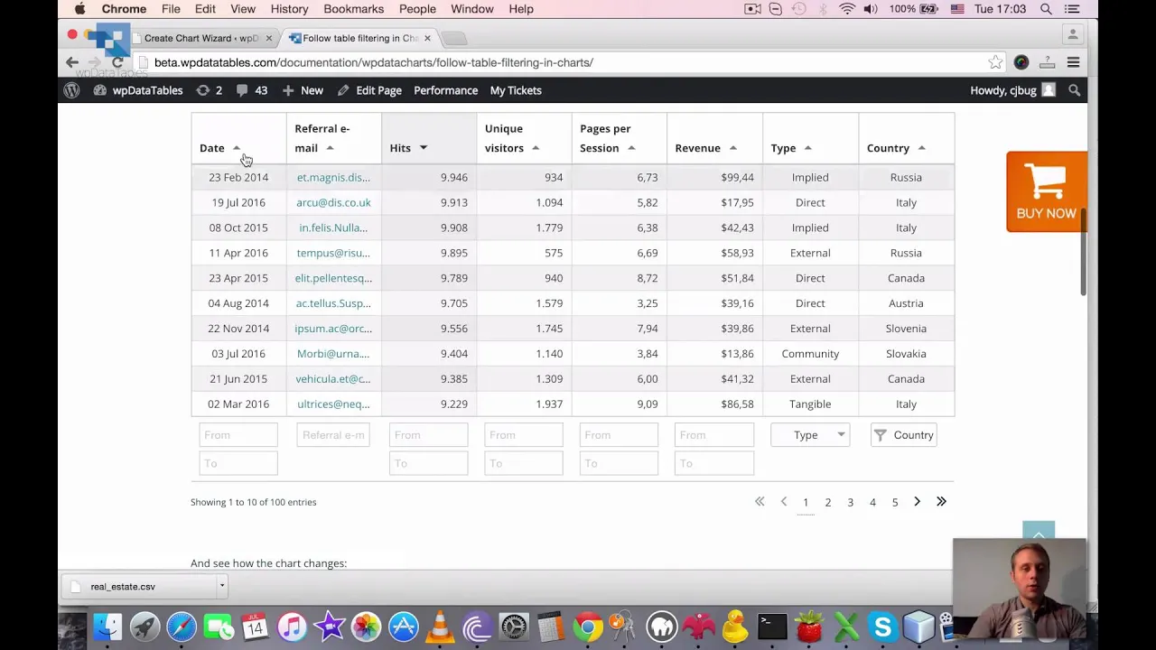The width and height of the screenshot is (1156, 650).
Task: Open the View menu
Action: (243, 9)
